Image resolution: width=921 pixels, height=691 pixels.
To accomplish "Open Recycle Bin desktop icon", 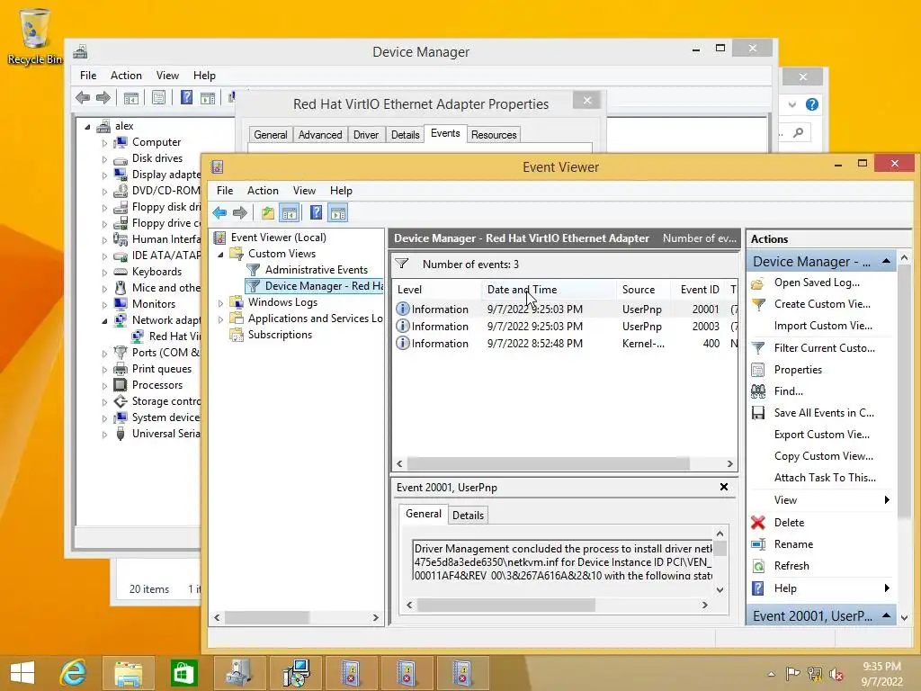I will [35, 36].
